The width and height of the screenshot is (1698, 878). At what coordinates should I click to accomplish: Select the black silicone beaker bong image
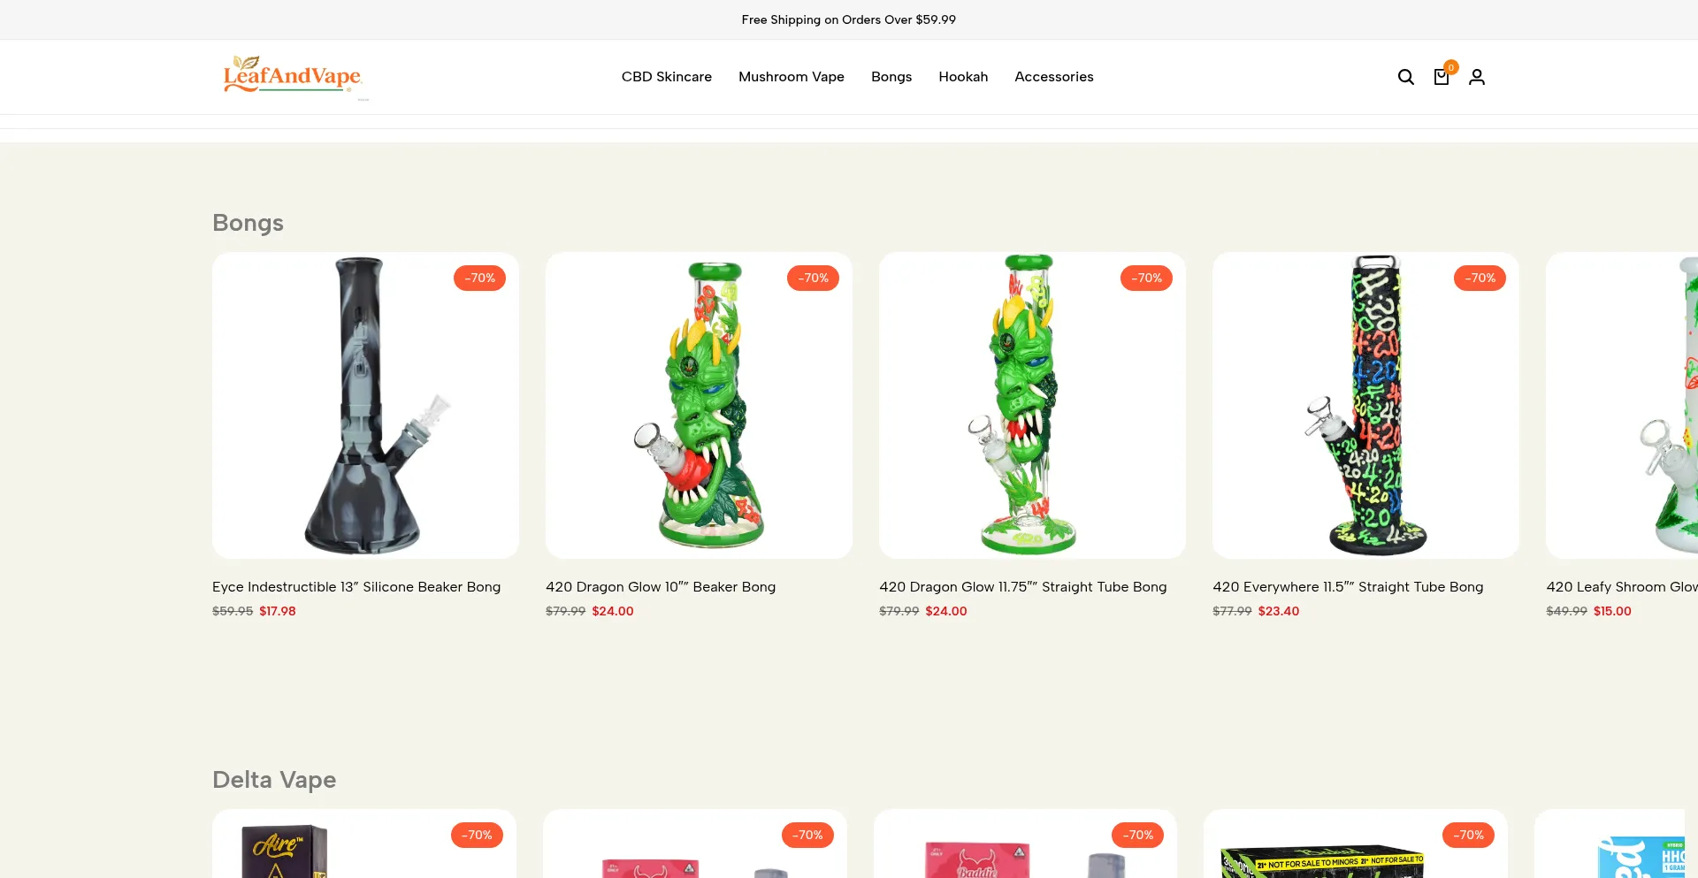(365, 405)
